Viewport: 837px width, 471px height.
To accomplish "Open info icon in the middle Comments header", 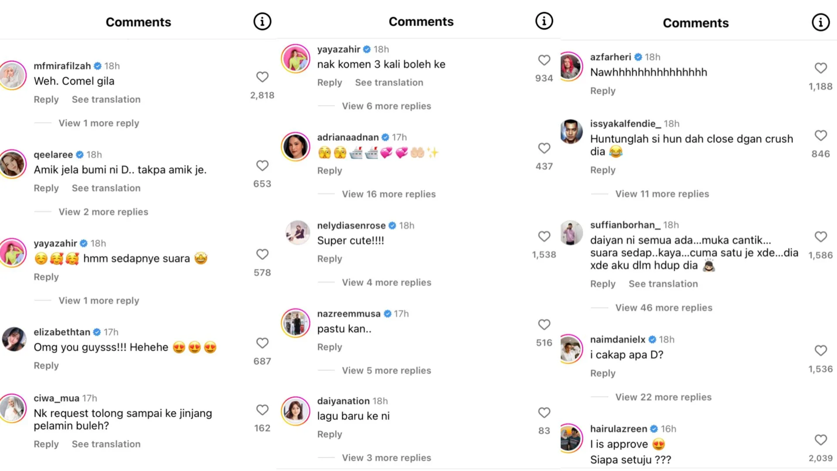I will point(544,21).
